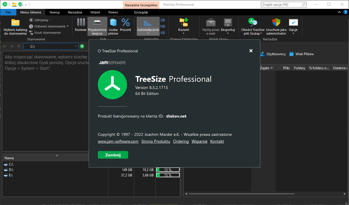The image size is (349, 205).
Task: Expand the Eksportuj dropdown arrow
Action: point(228,33)
